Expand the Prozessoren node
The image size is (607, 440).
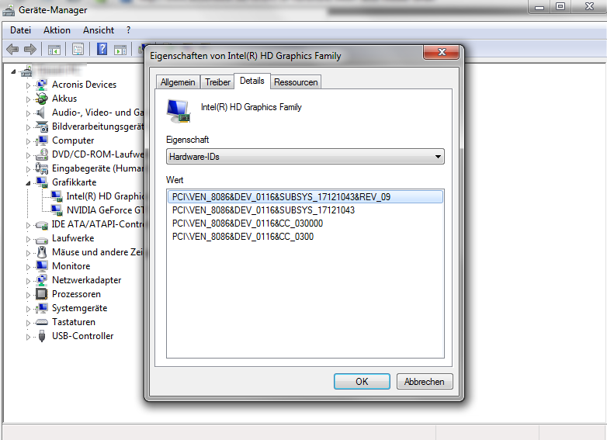(x=28, y=295)
